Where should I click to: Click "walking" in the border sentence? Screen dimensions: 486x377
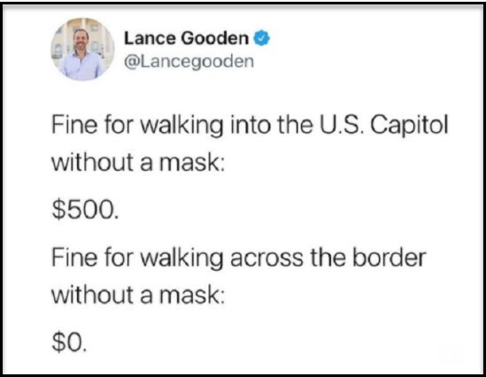coord(181,259)
